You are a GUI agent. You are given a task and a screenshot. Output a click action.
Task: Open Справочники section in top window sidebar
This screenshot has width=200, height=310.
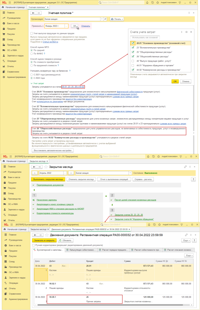pyautogui.click(x=13, y=72)
